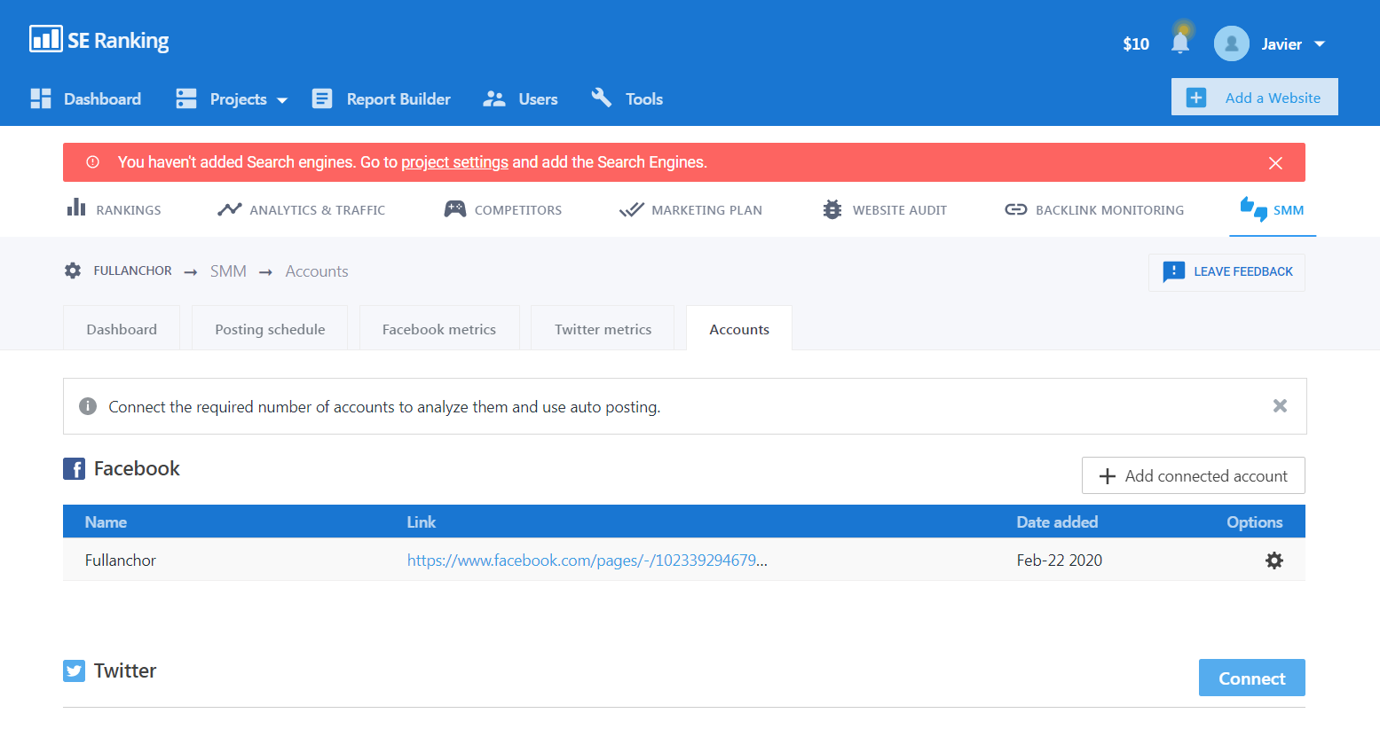1380x737 pixels.
Task: Click the Twitter bird icon
Action: click(75, 670)
